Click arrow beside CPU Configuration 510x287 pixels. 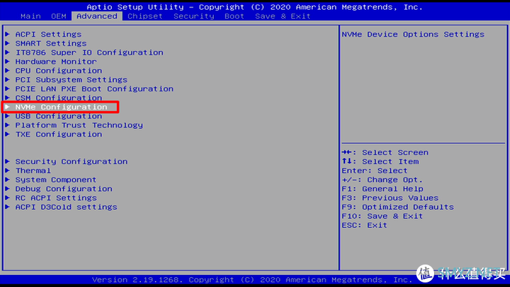click(x=7, y=70)
